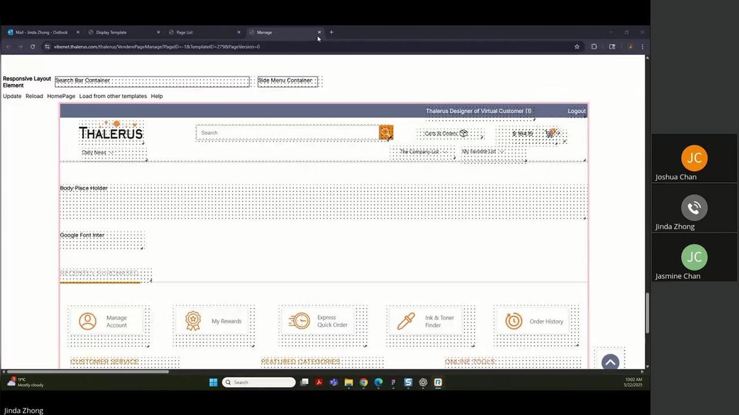Open the shopping cart icon near $104.15

[550, 132]
